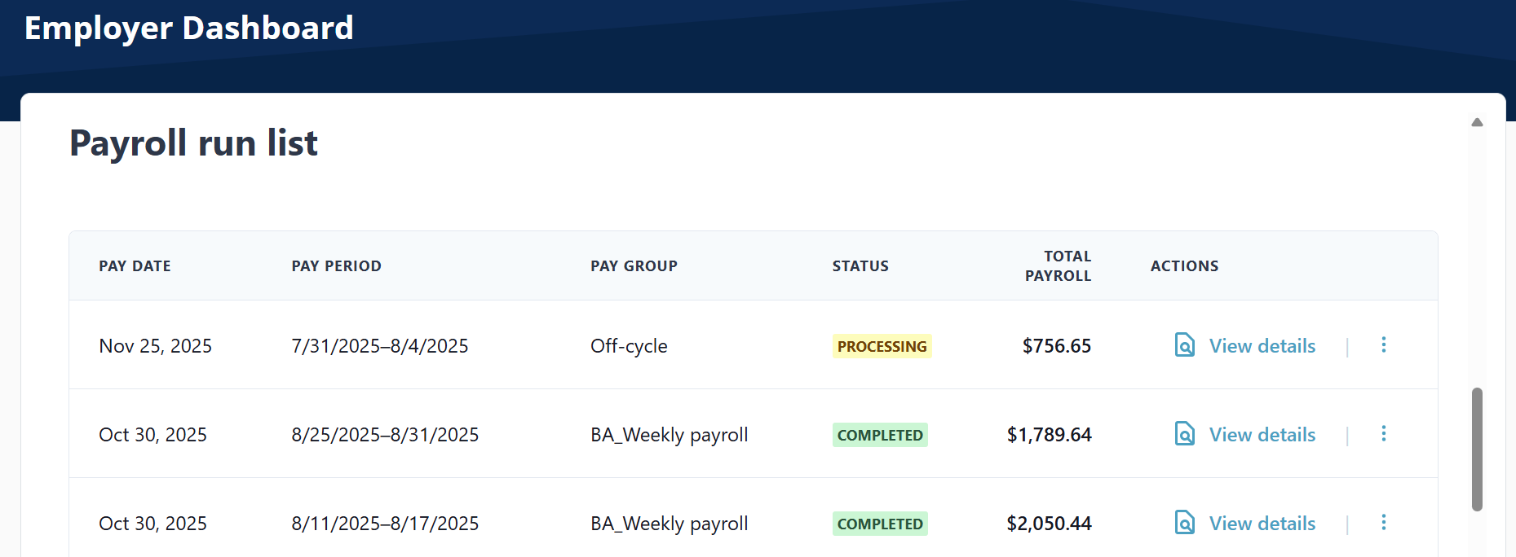Open more actions menu for 8/25/2025–8/31/2025 period
The height and width of the screenshot is (557, 1516).
coord(1383,434)
